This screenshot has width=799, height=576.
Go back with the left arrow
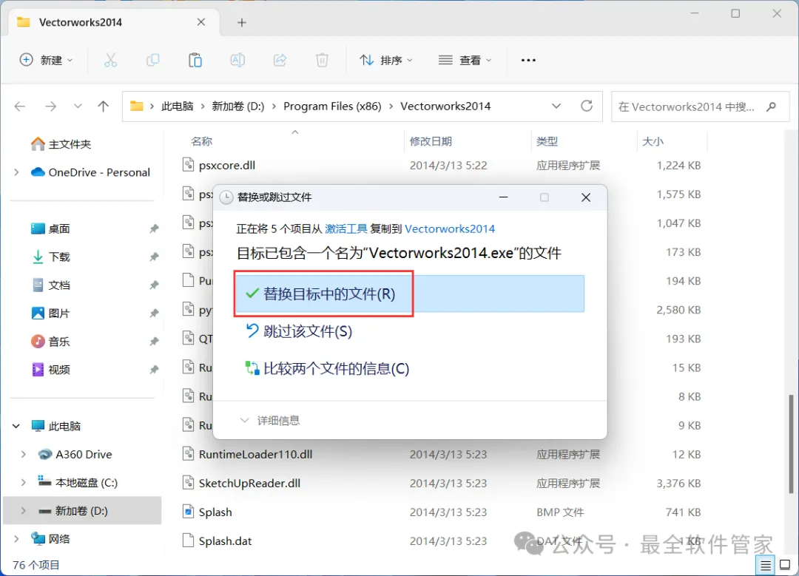click(20, 106)
